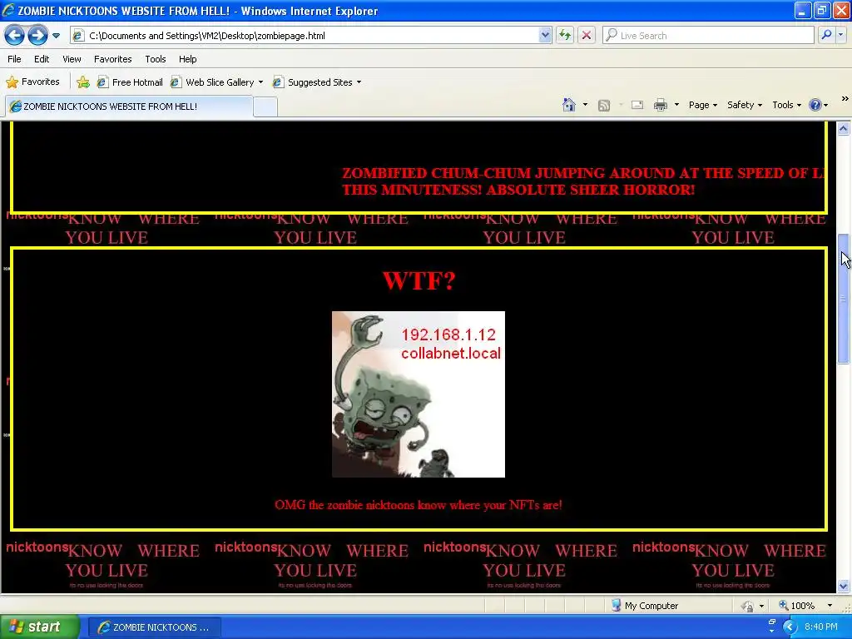Open the Tools menu in the menu bar
Image resolution: width=852 pixels, height=639 pixels.
[x=156, y=59]
